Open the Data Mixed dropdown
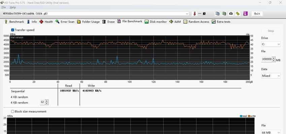This screenshot has width=286, height=134. [x=271, y=76]
